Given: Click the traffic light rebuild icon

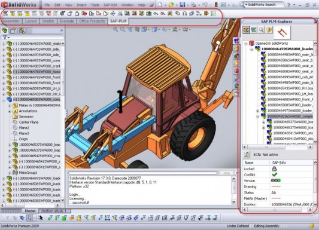Looking at the screenshot, I should [216, 4].
